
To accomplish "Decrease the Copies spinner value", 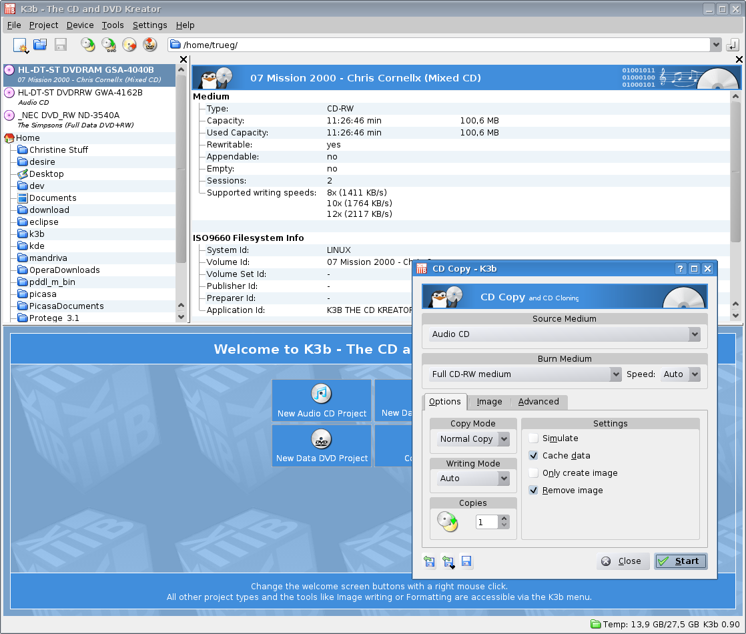I will (504, 525).
